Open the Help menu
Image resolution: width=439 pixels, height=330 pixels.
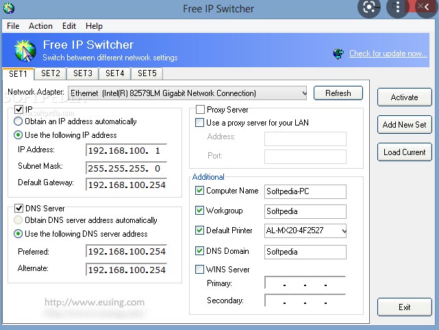click(94, 26)
